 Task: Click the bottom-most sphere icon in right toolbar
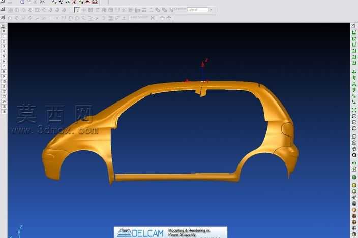(x=354, y=234)
